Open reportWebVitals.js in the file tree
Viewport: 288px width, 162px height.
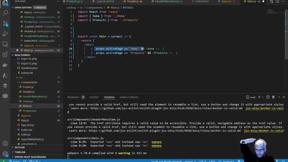(x=32, y=139)
